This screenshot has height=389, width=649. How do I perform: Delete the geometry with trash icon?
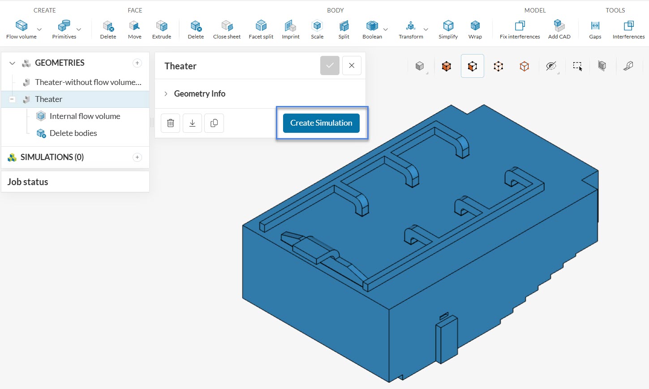pos(171,123)
